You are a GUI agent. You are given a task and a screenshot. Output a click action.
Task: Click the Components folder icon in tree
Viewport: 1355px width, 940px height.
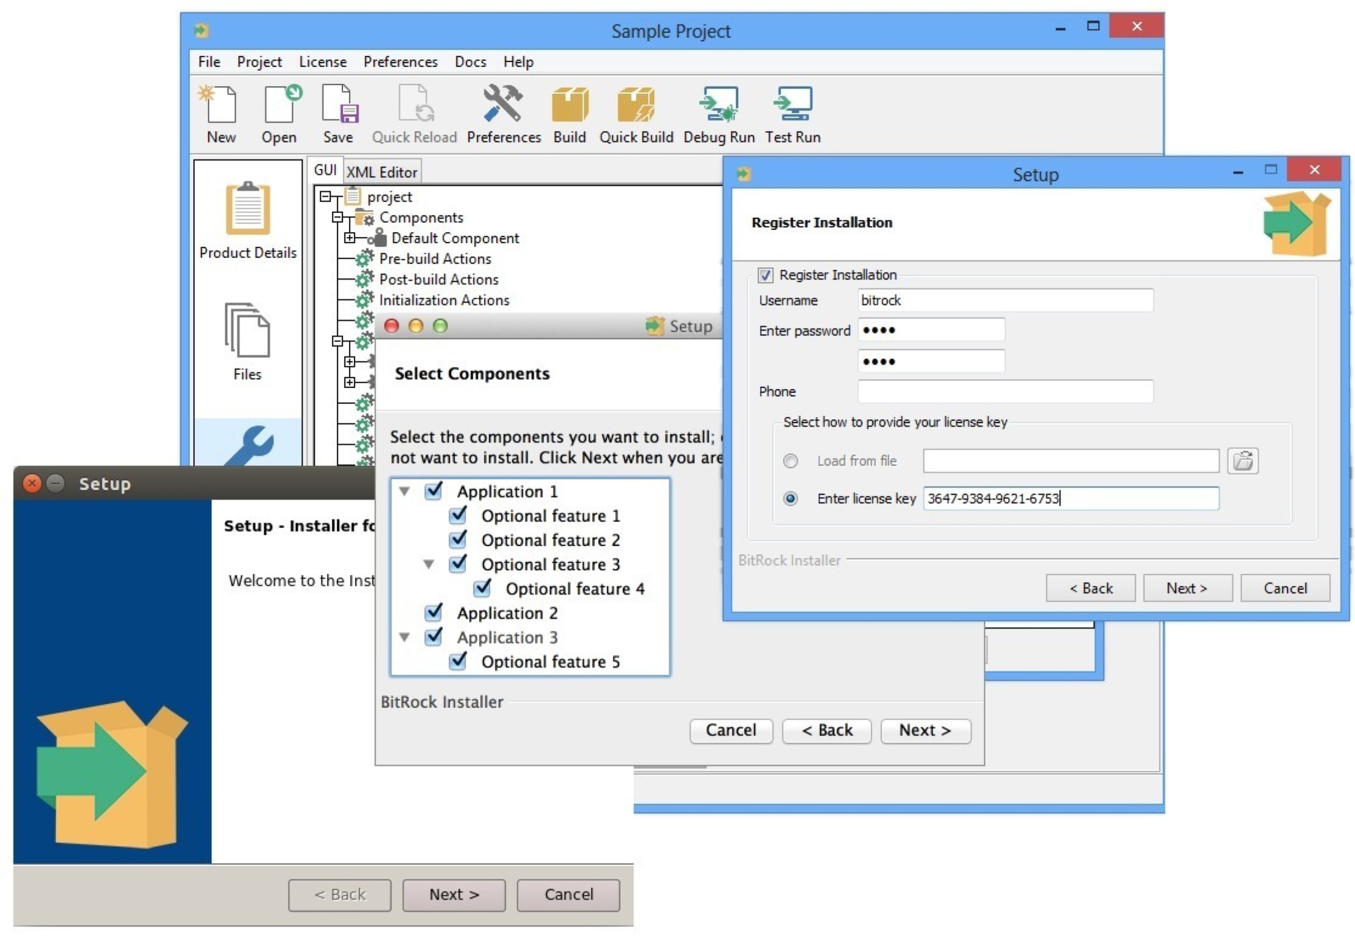coord(365,217)
